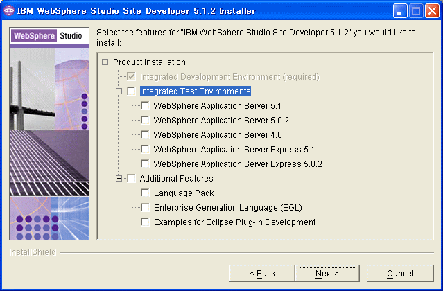Select WebSphere Application Server Express 5.0.2 checkbox

tap(145, 164)
